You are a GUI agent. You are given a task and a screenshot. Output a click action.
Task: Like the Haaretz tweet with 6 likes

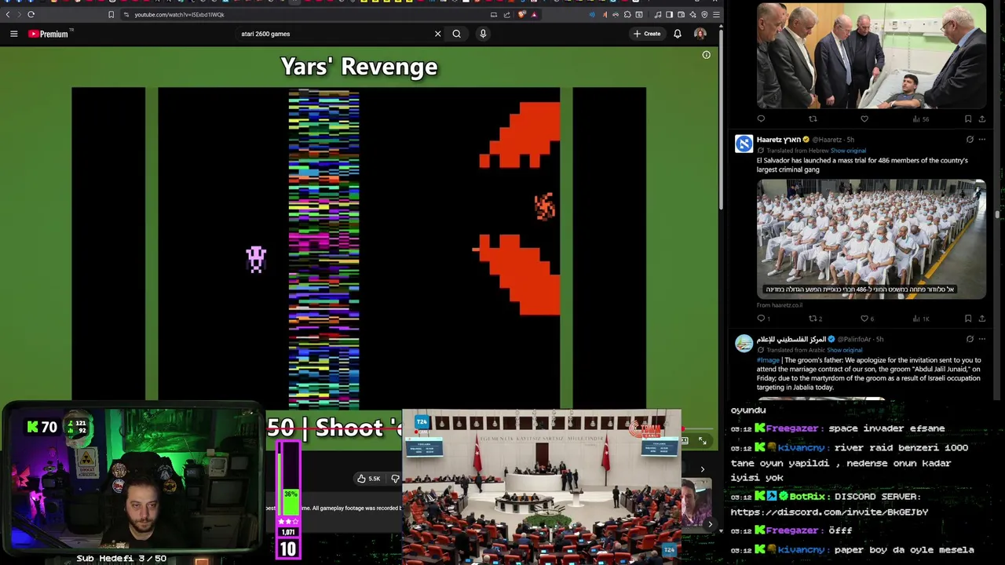(867, 319)
